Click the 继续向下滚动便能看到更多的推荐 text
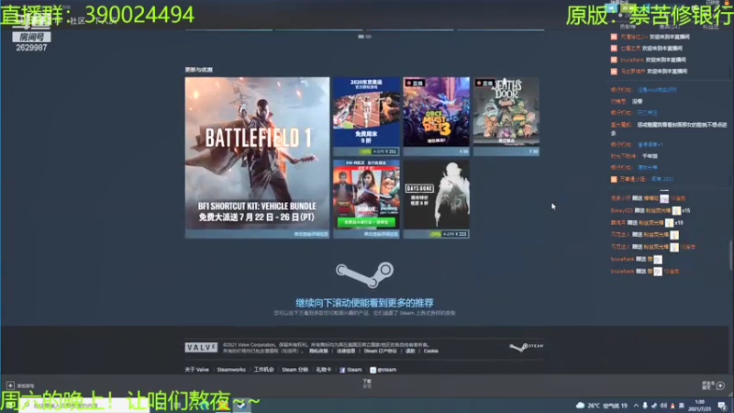734x413 pixels. click(x=364, y=303)
